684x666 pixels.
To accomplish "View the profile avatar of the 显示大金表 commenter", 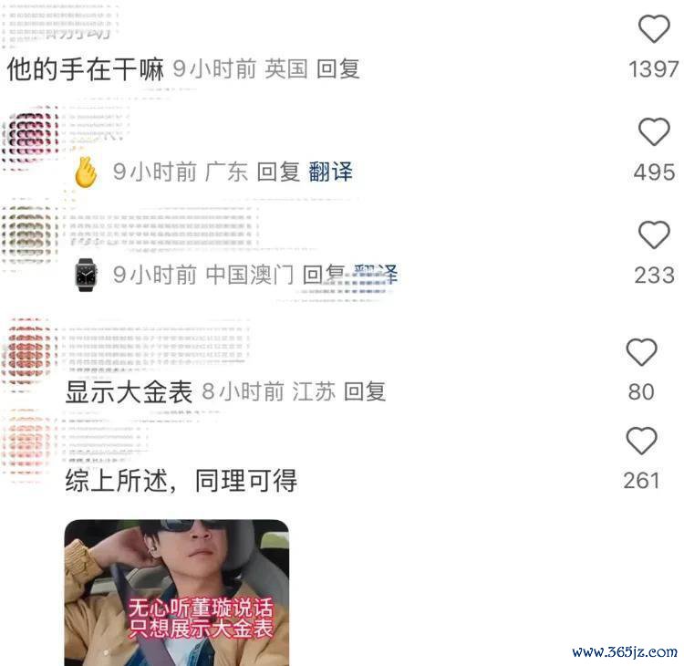I will pos(30,351).
